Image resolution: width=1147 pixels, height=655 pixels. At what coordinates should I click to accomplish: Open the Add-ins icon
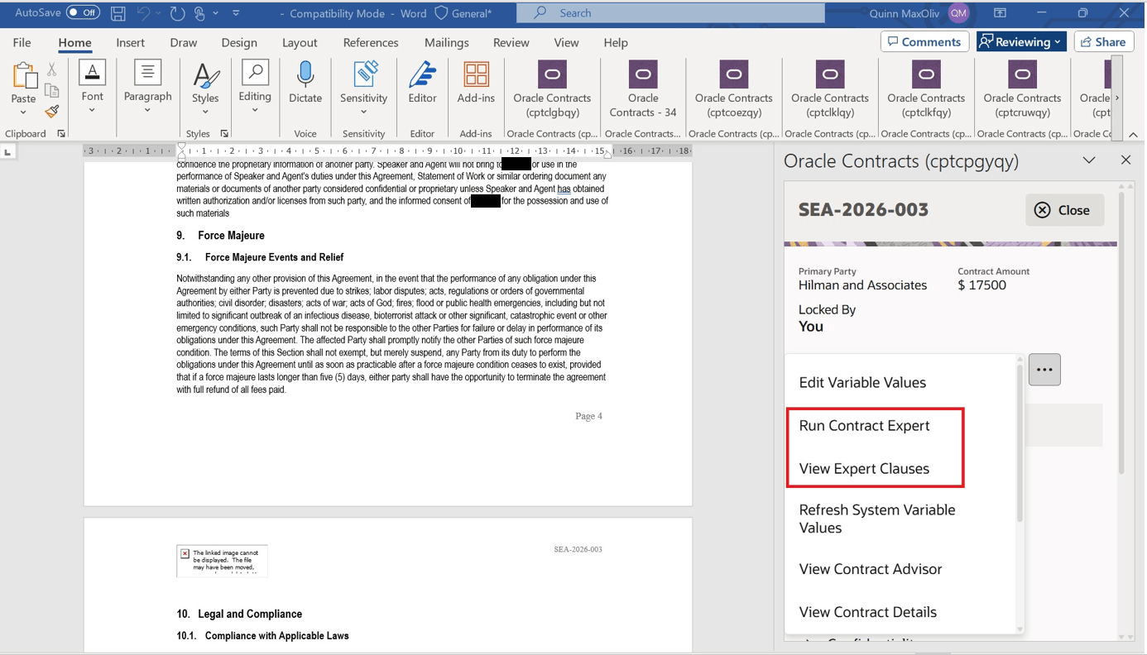[476, 74]
